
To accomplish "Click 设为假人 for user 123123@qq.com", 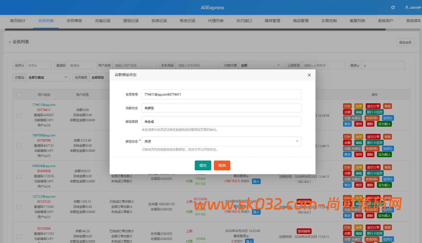I will coord(384,216).
